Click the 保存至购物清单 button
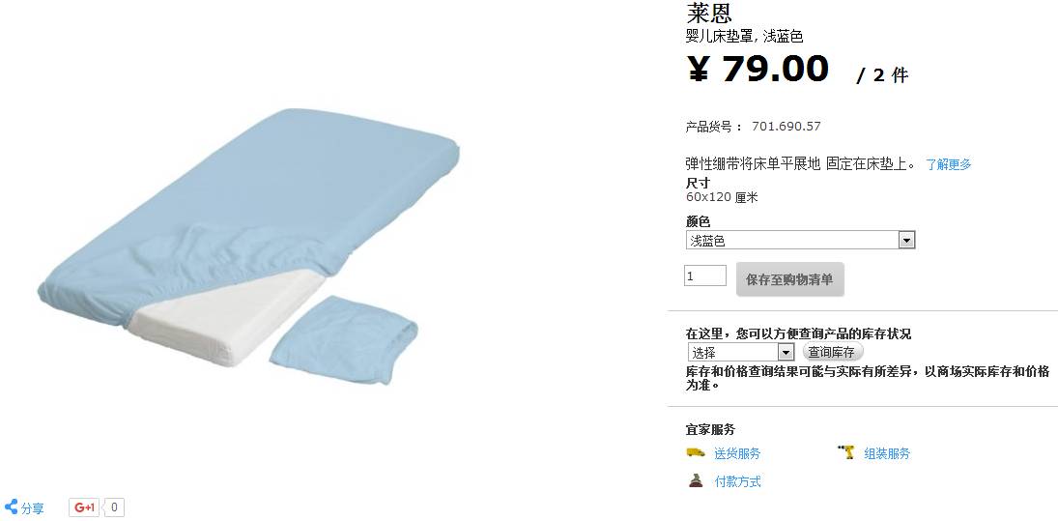 point(789,279)
